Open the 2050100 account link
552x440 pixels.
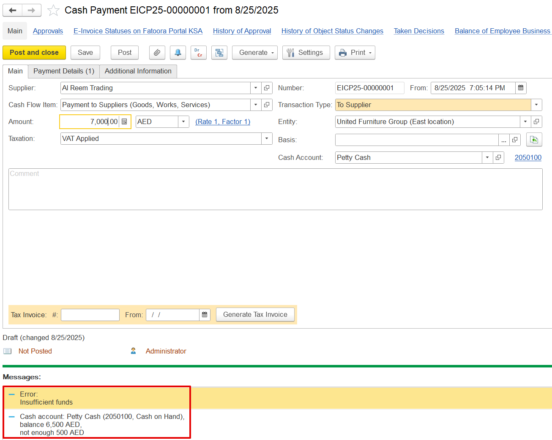pos(528,158)
